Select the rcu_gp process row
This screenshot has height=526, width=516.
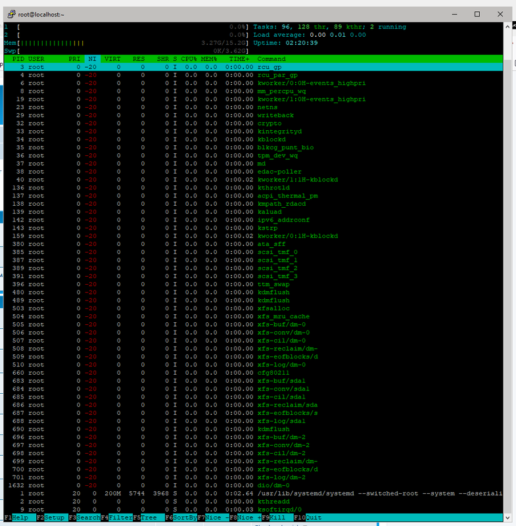pyautogui.click(x=253, y=67)
